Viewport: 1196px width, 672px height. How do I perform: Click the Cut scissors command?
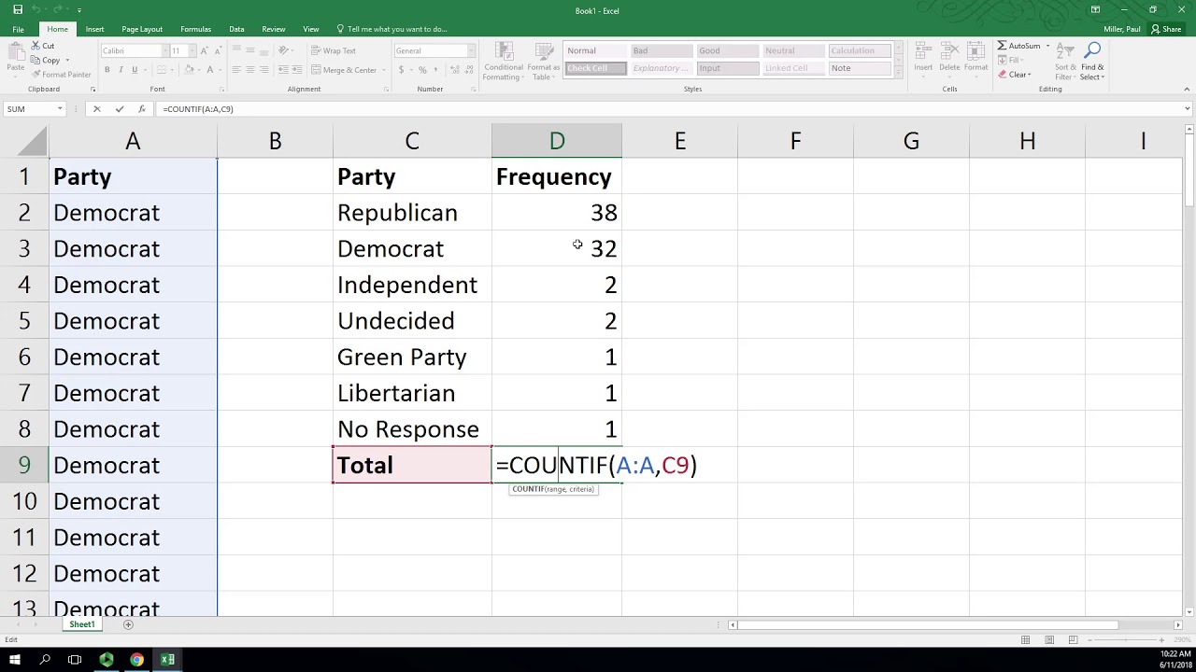coord(42,46)
